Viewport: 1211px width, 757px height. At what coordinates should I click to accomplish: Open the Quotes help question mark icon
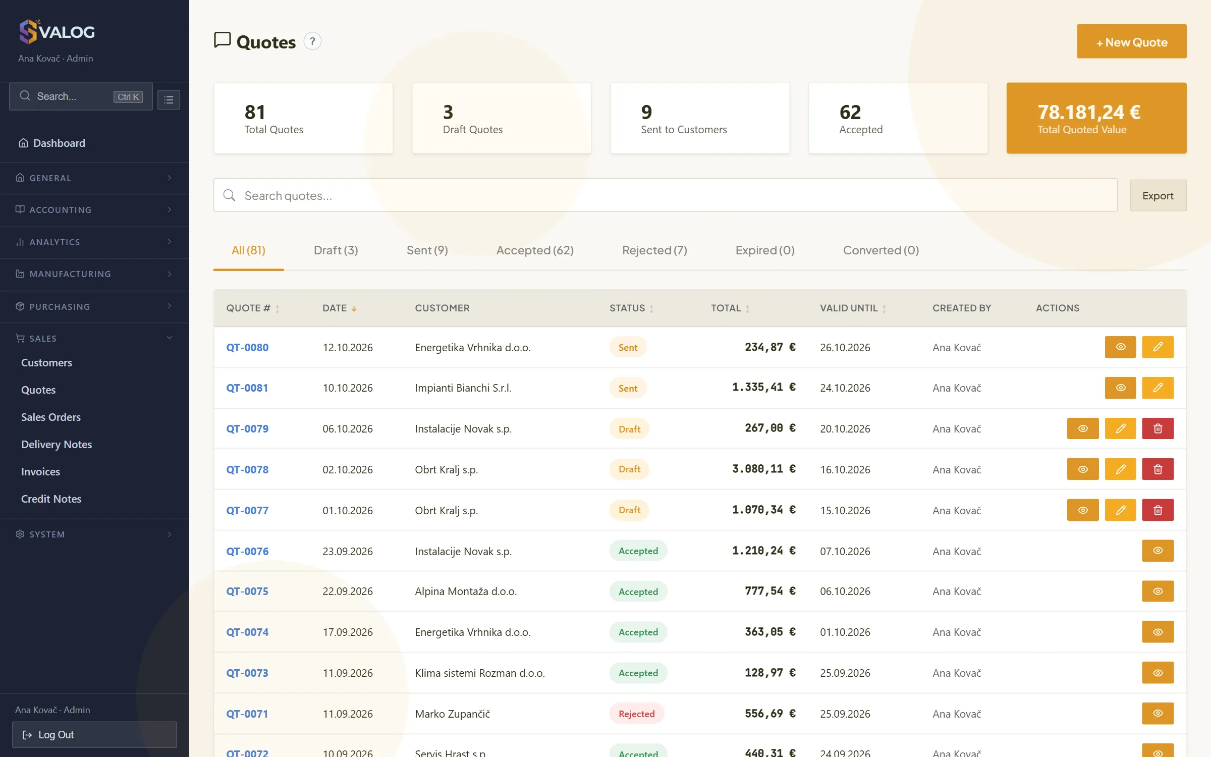(312, 41)
